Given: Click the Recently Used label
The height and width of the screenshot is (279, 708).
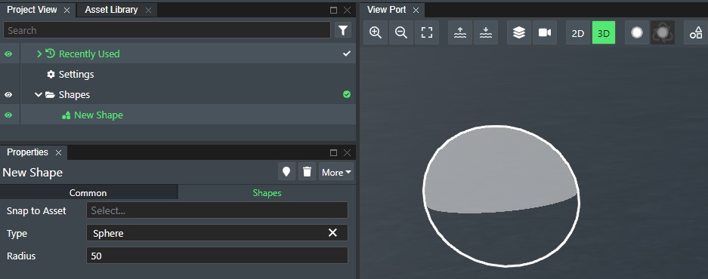Looking at the screenshot, I should tap(89, 54).
